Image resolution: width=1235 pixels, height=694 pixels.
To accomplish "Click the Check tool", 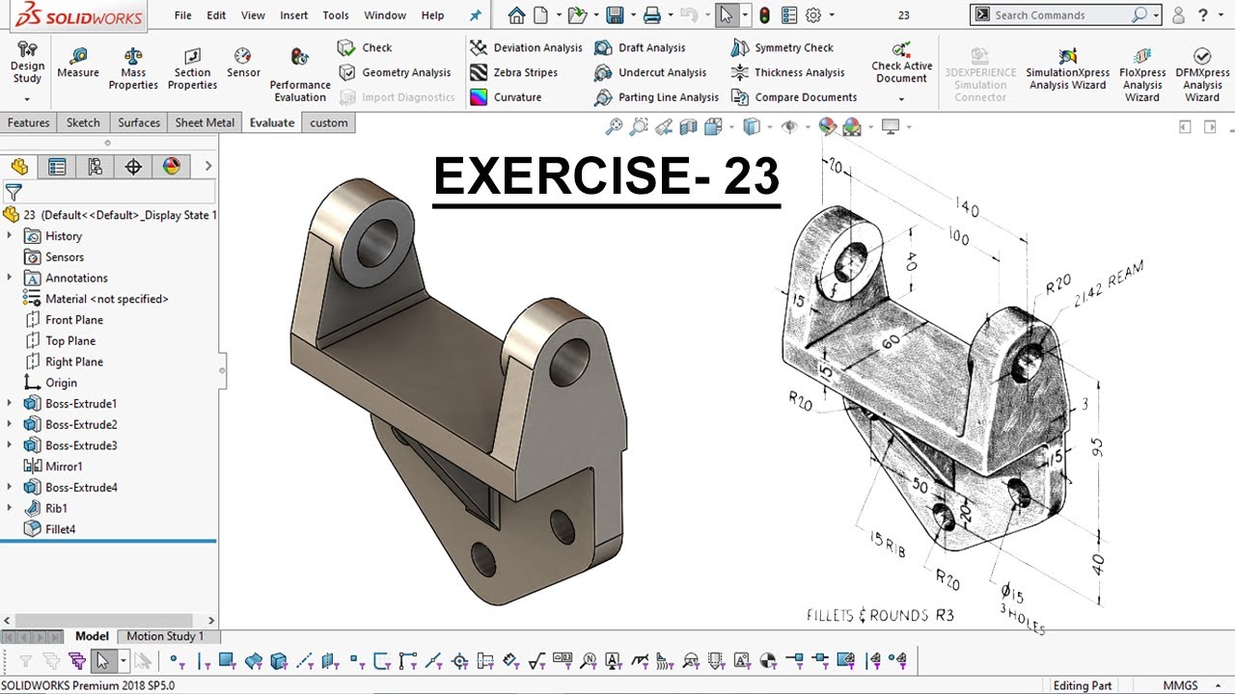I will [x=365, y=47].
